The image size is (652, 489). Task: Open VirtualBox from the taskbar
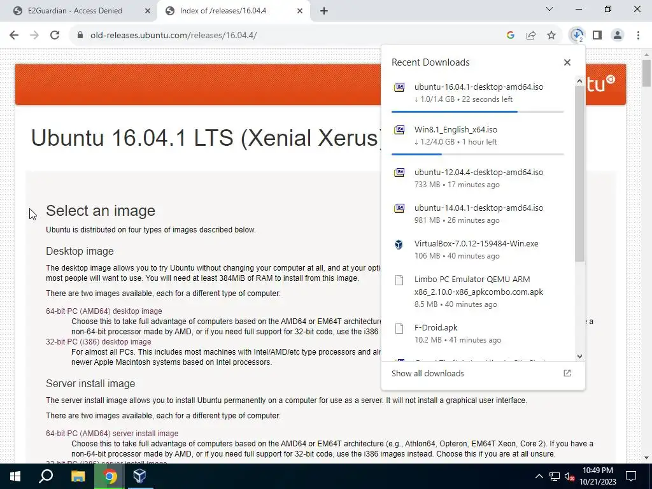pos(139,476)
